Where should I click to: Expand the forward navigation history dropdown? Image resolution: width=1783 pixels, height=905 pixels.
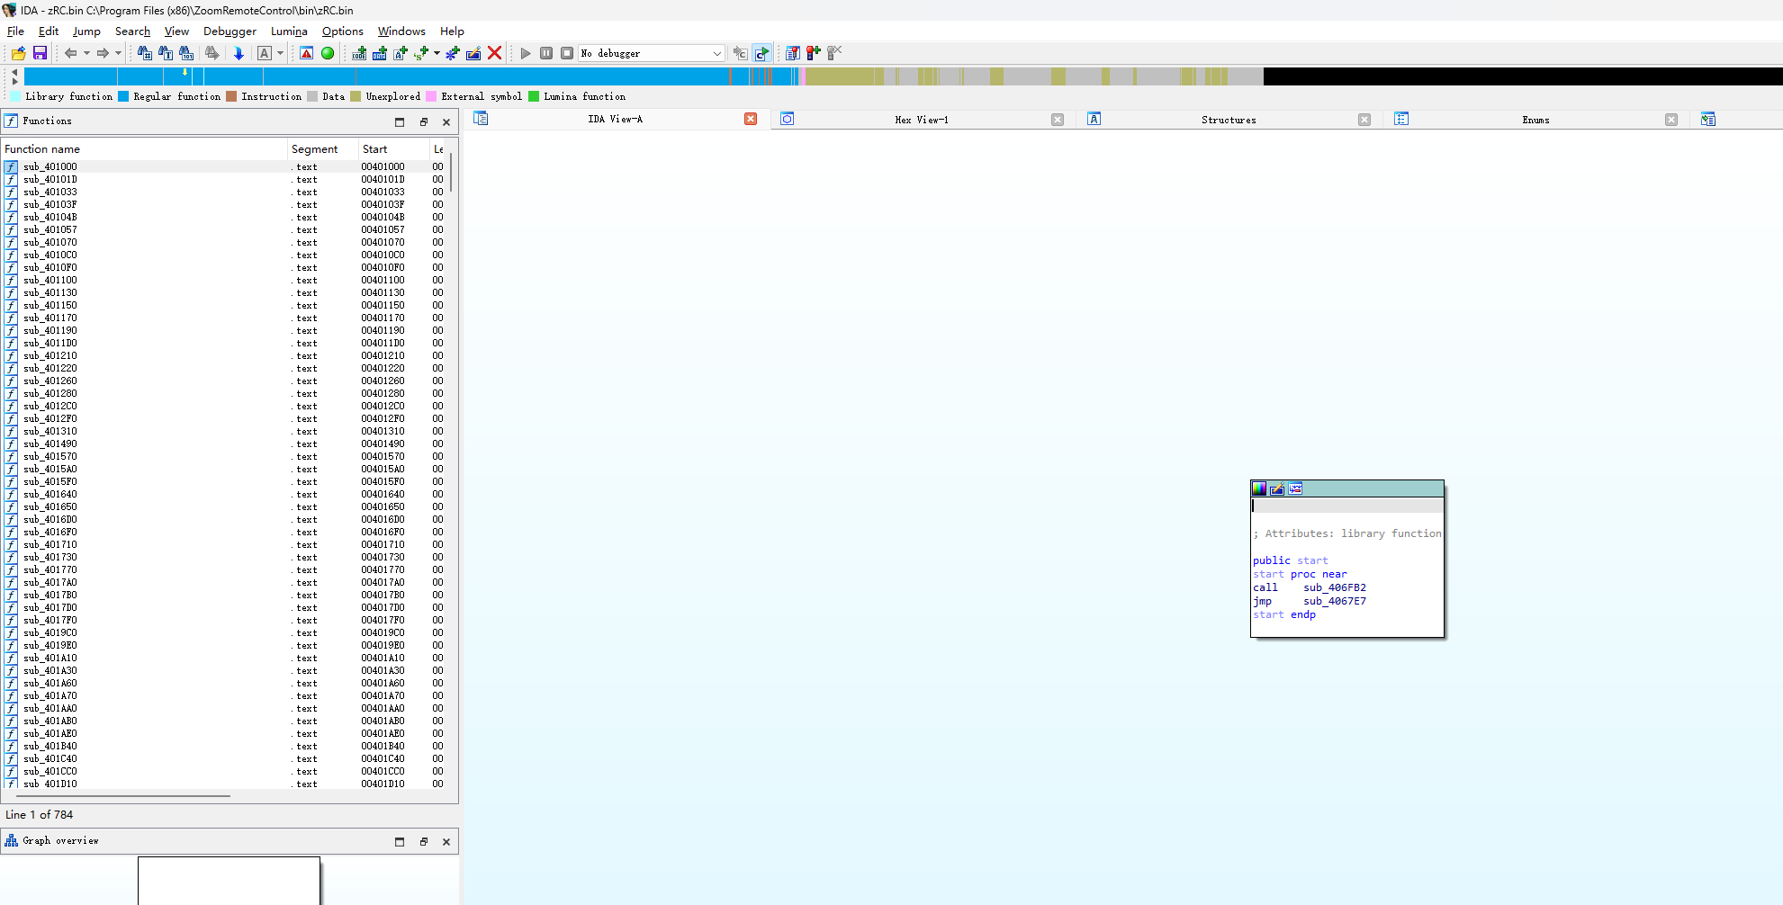pos(118,53)
